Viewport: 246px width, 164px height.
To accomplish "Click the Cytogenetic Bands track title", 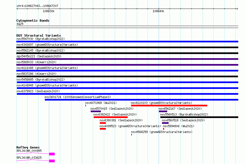I will click(33, 20).
